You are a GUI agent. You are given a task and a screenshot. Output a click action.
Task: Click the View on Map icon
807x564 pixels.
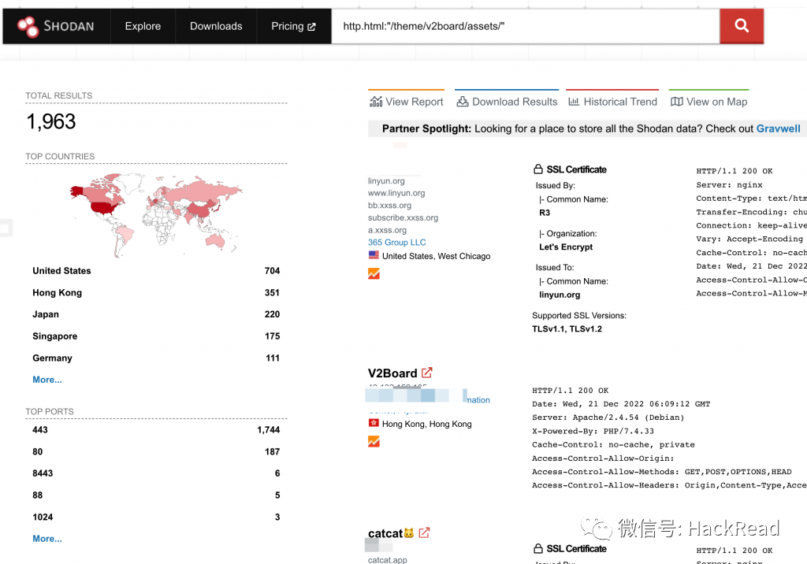click(x=677, y=102)
